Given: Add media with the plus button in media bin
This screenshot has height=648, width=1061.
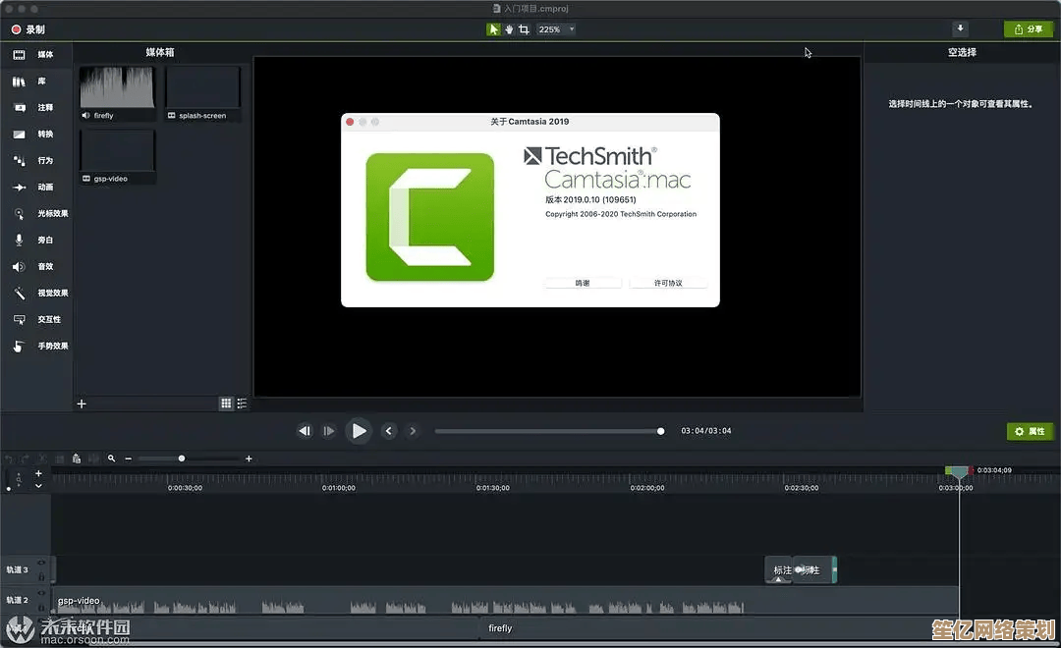Looking at the screenshot, I should pyautogui.click(x=82, y=404).
